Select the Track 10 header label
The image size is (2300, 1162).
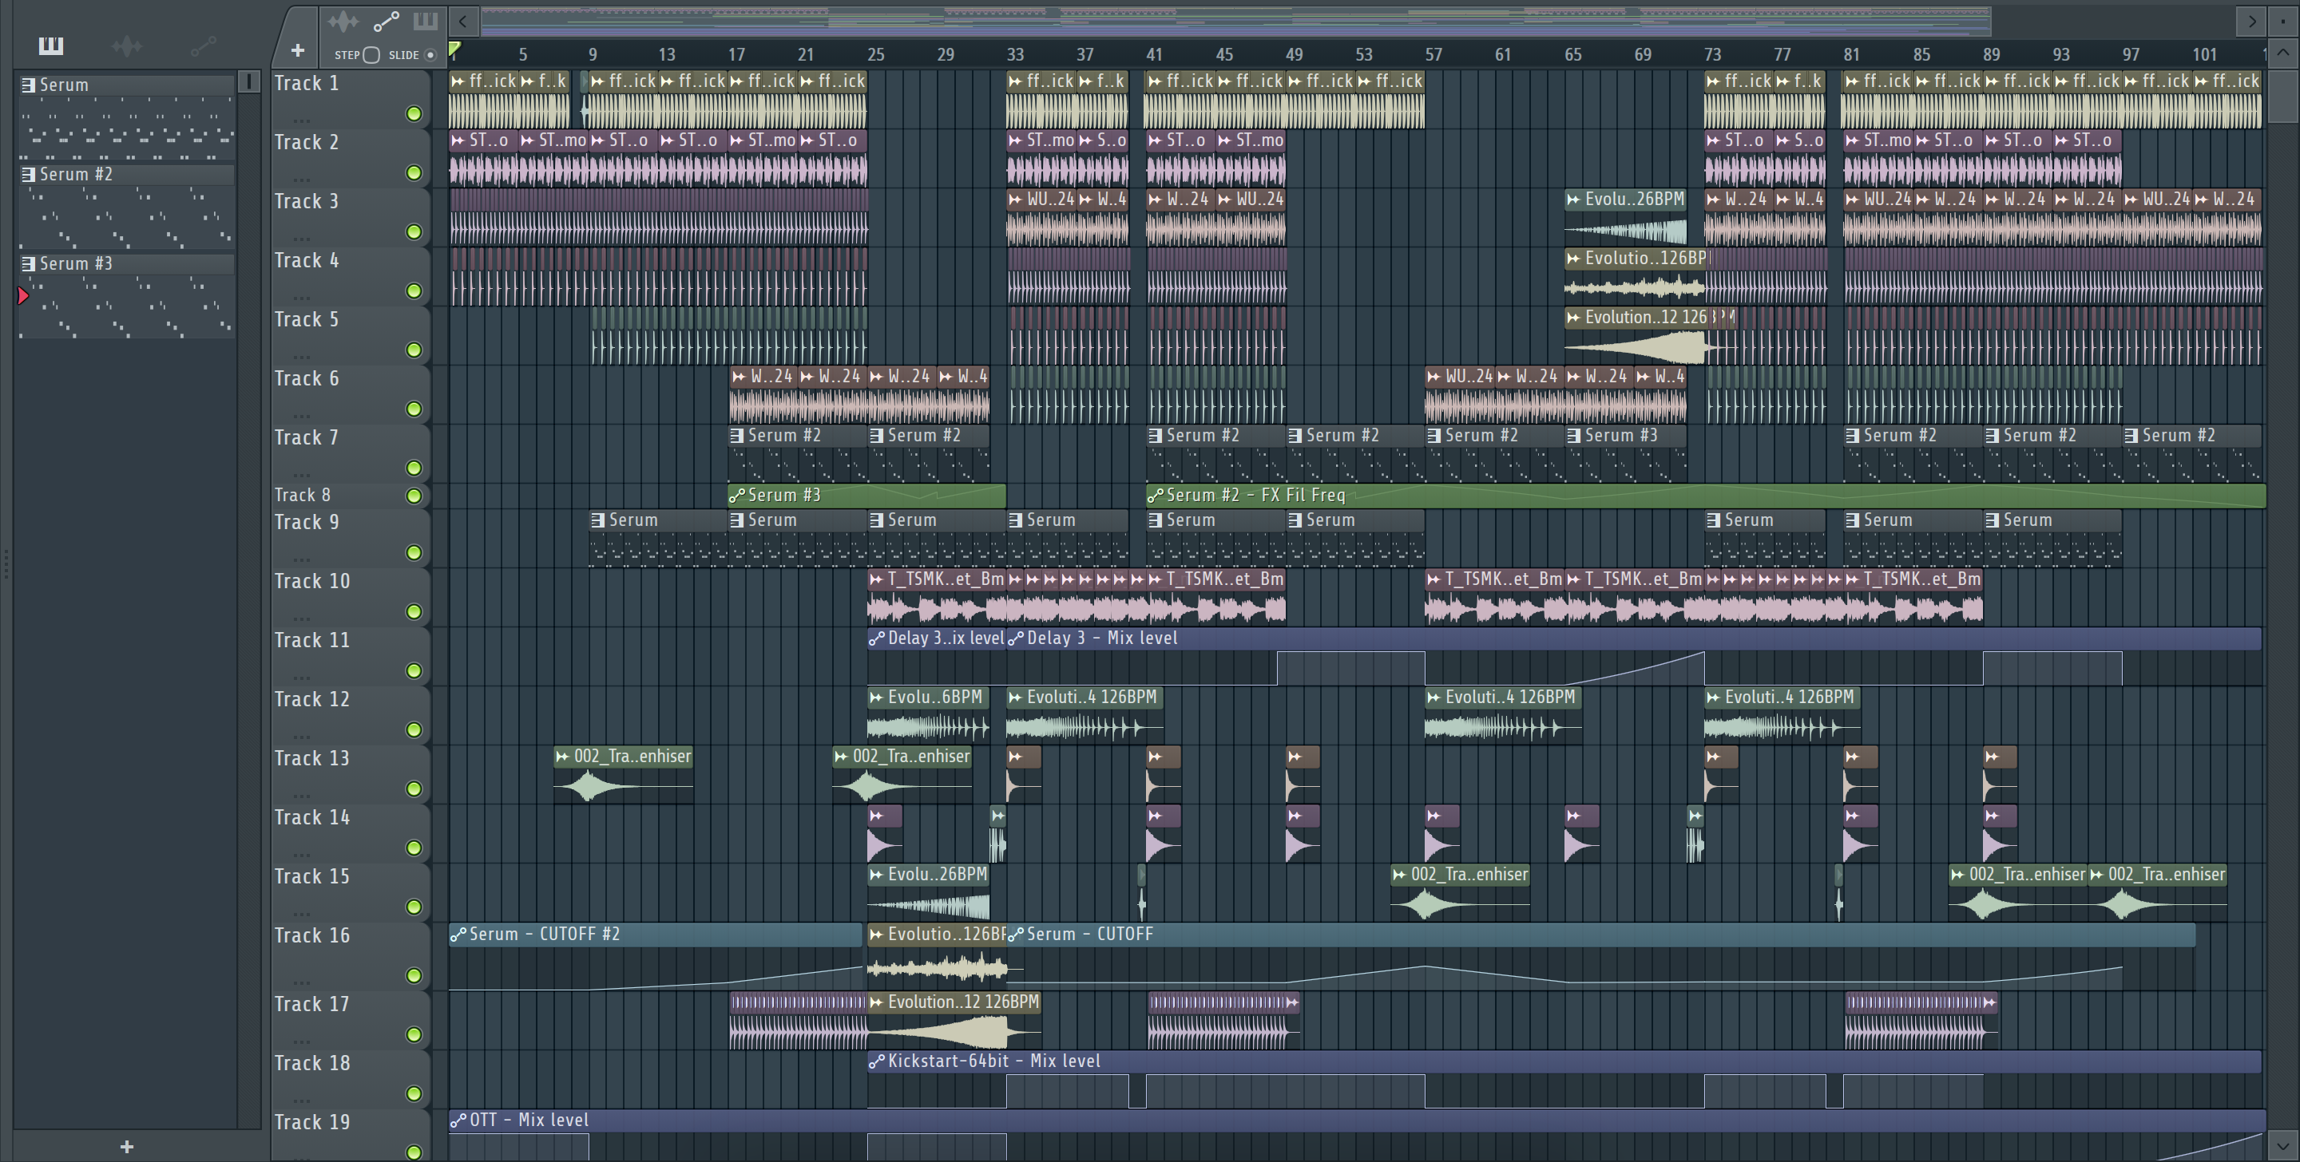click(x=311, y=582)
